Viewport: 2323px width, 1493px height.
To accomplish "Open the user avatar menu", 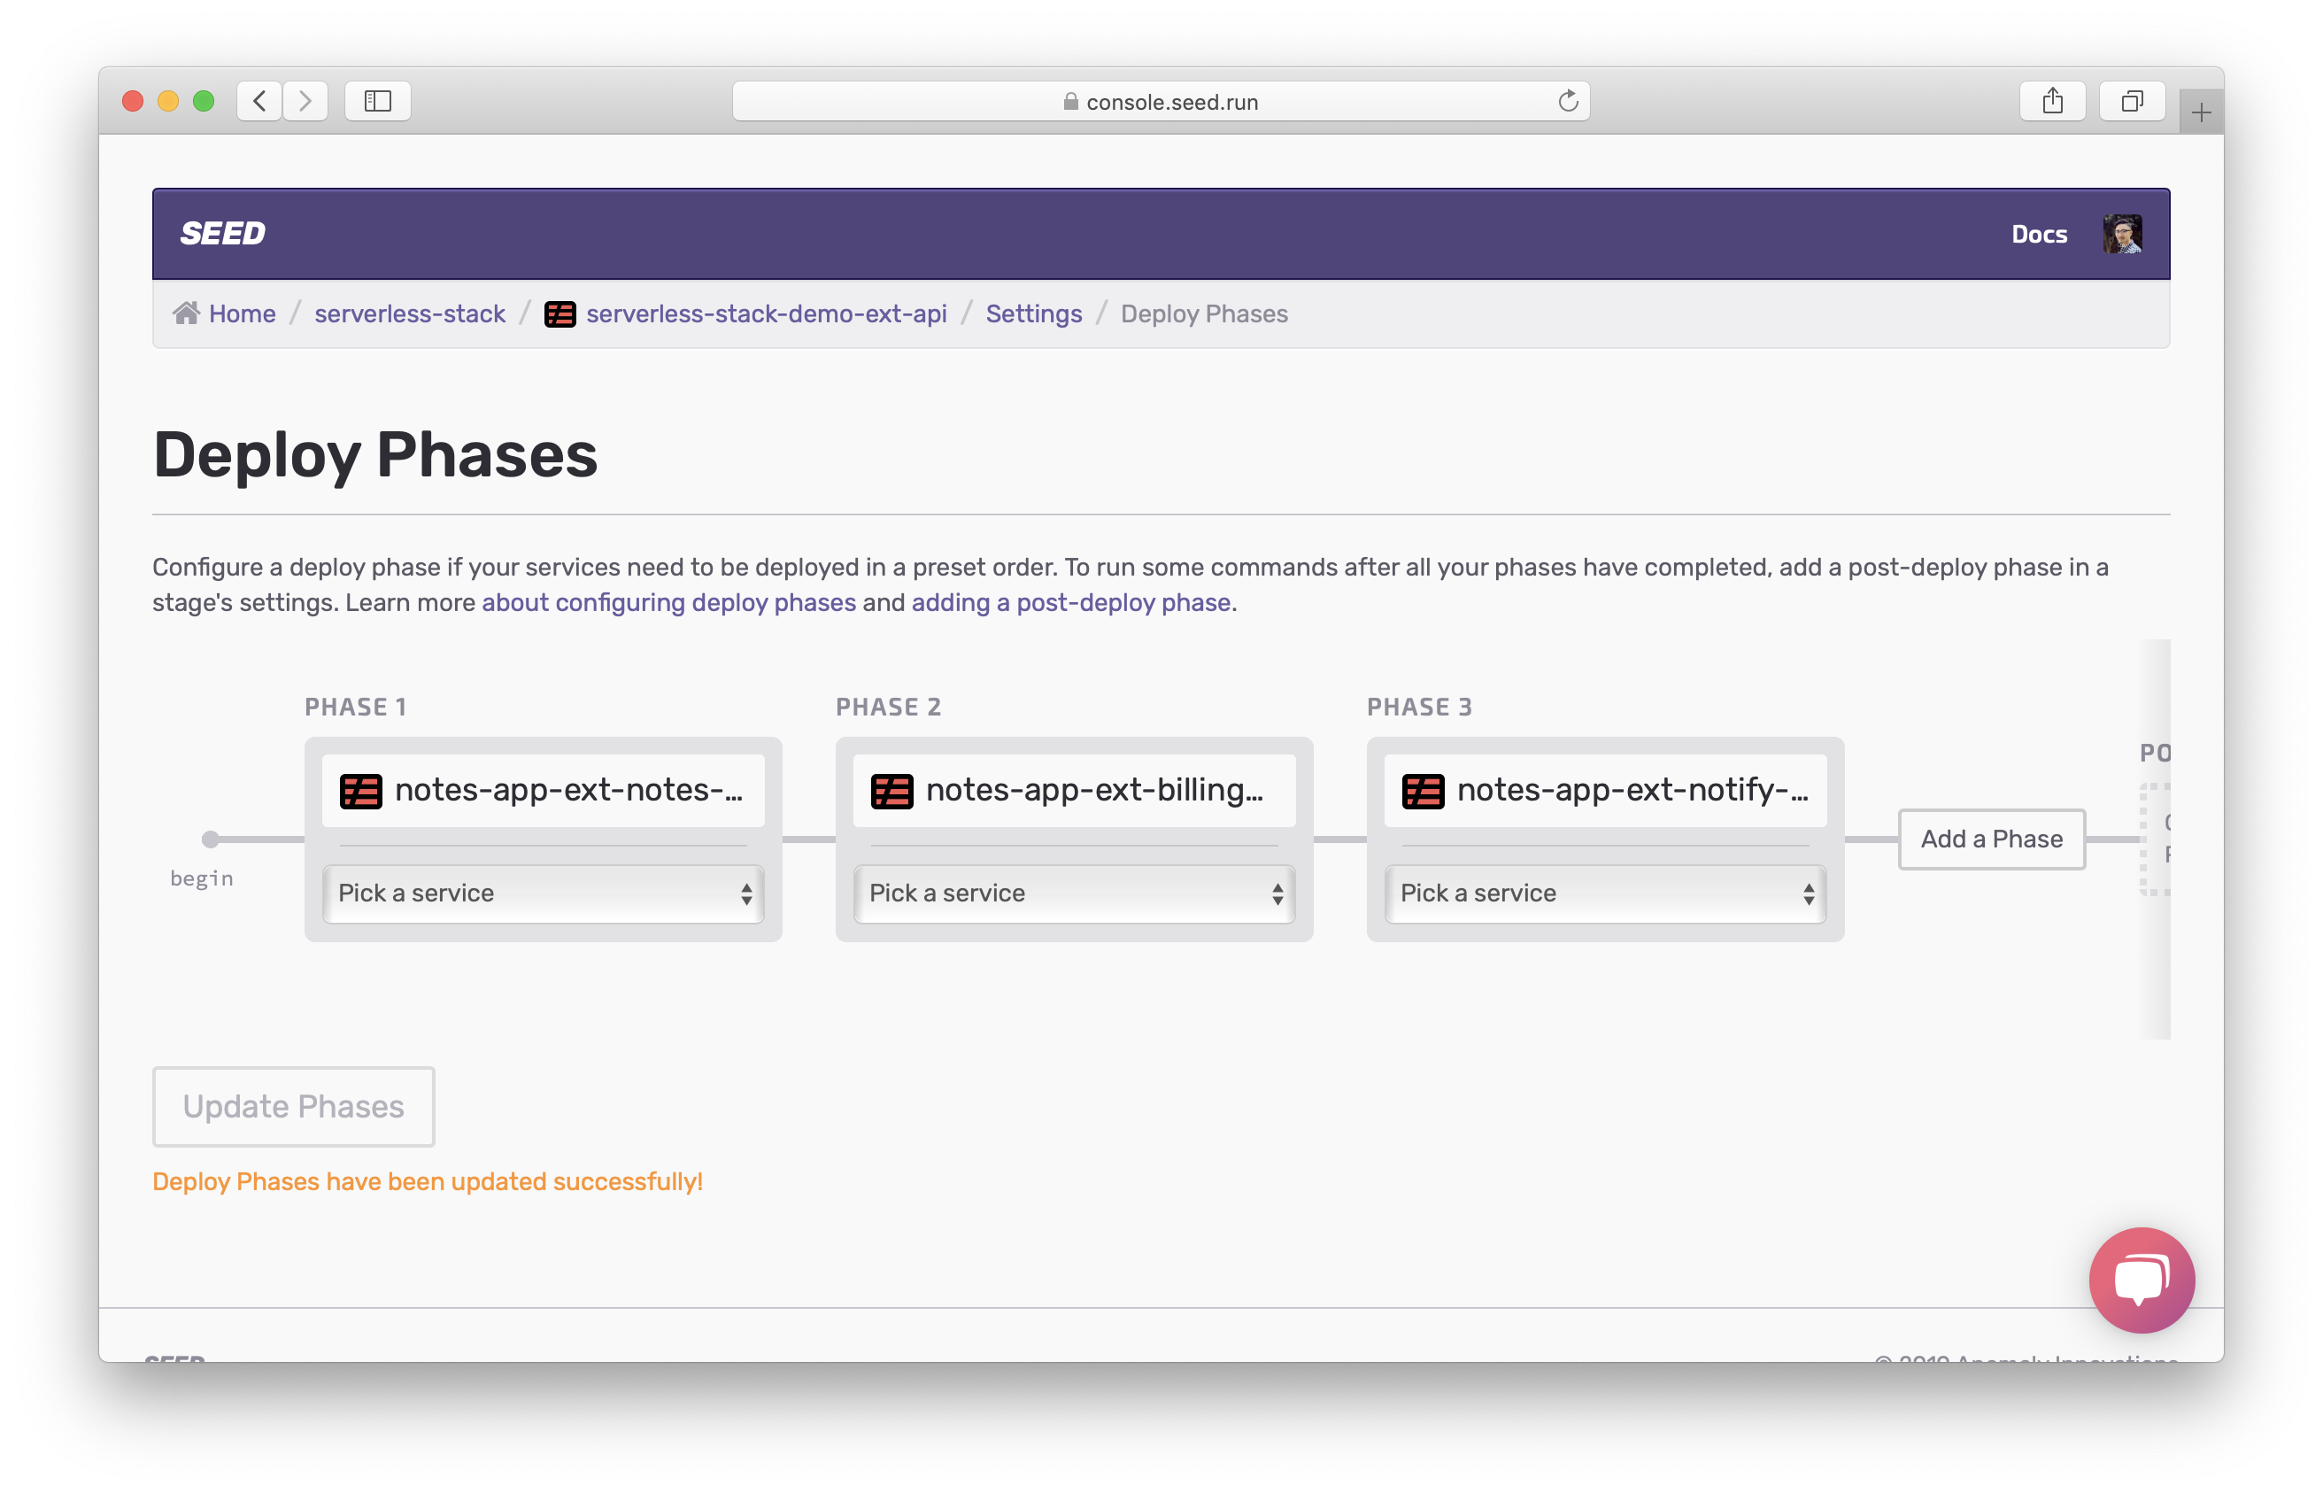I will 2120,234.
